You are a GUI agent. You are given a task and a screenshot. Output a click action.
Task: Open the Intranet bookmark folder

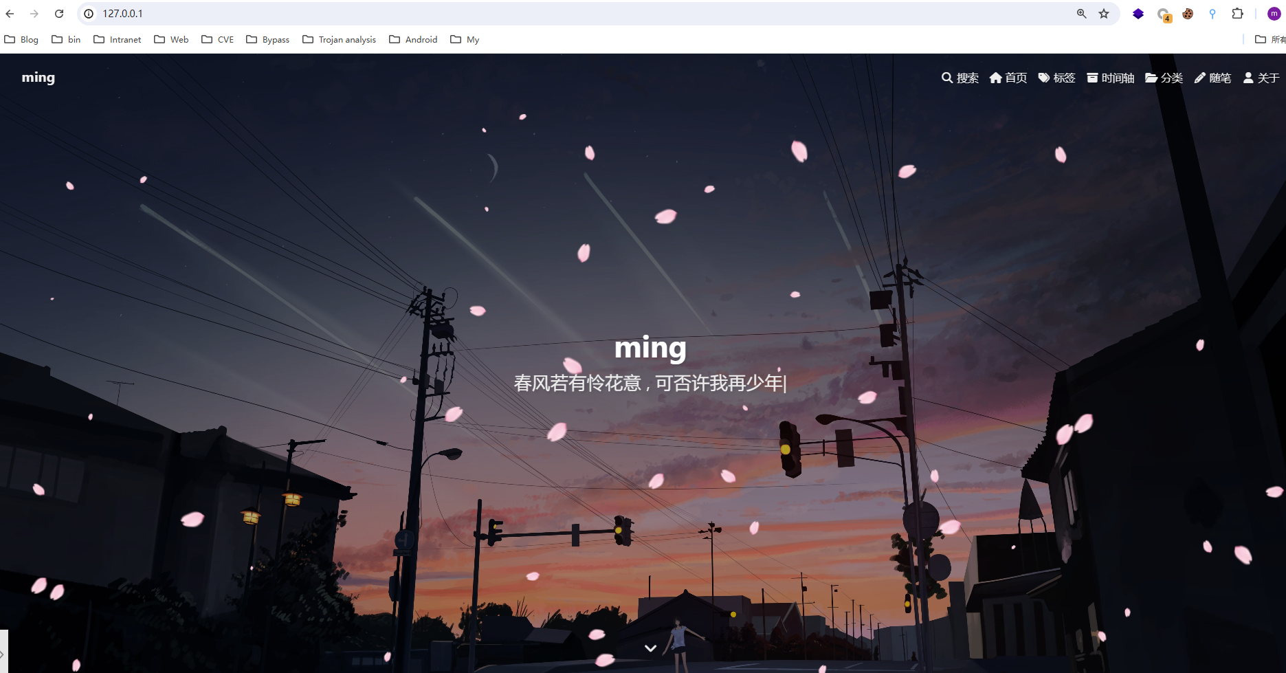pos(118,39)
